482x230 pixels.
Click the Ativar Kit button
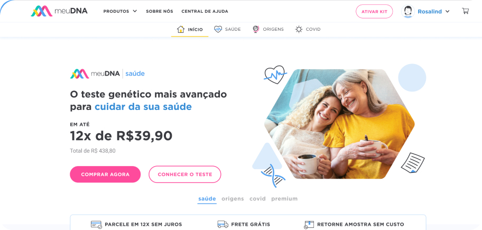[x=374, y=12]
